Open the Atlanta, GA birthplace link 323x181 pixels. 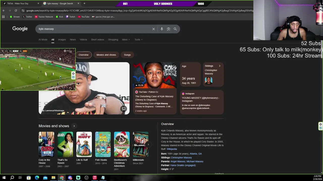click(196, 154)
